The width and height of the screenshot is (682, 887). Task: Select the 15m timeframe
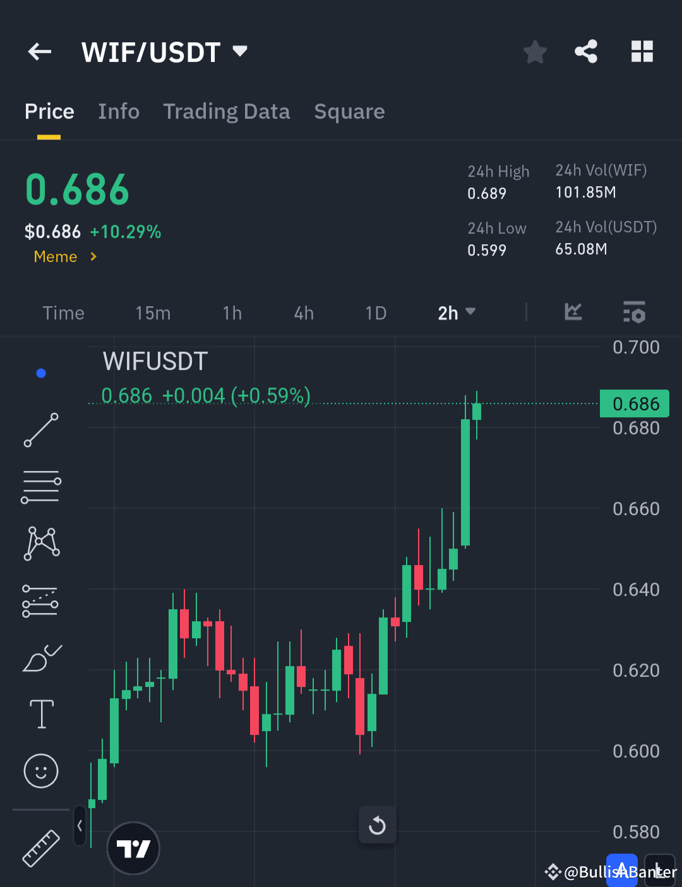[152, 313]
